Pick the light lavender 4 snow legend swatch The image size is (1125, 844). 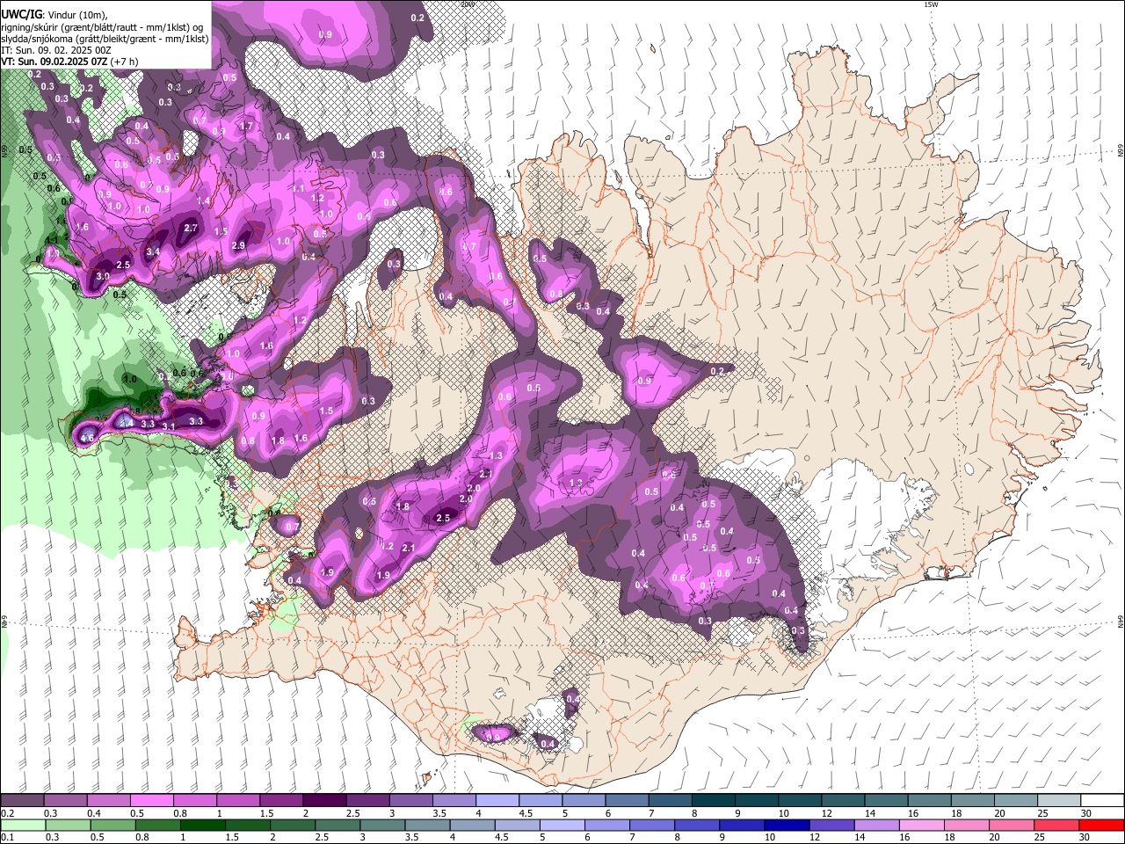click(x=497, y=801)
